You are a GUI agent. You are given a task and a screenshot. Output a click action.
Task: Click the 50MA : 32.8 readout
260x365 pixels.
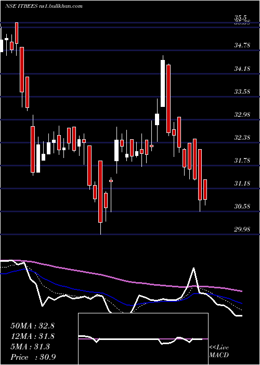click(32, 326)
